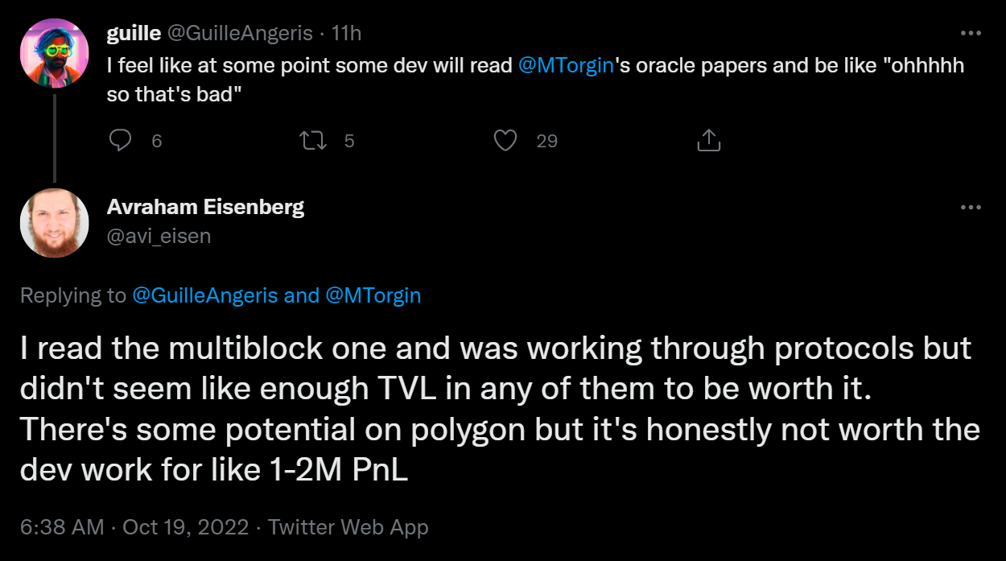Open @MTorgin in Replying to line

pyautogui.click(x=373, y=295)
